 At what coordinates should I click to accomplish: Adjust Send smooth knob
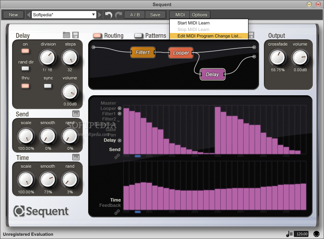[48, 136]
